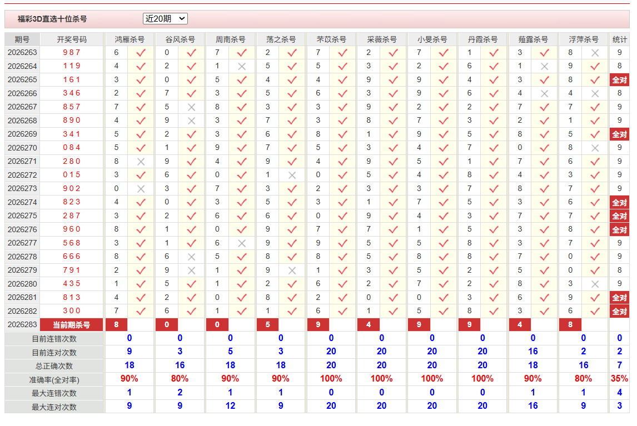Click the 统计 column header
637x426 pixels.
[620, 39]
